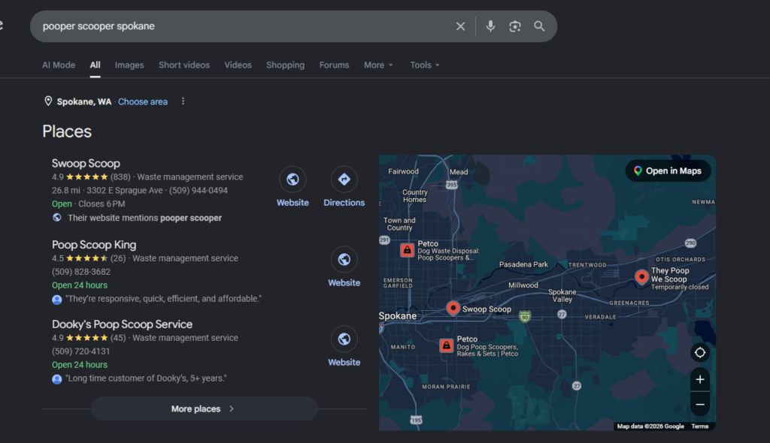Open the Forums tab

(334, 65)
